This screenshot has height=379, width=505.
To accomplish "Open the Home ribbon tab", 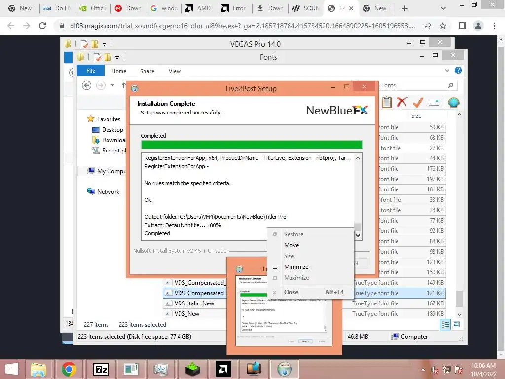I will click(119, 71).
